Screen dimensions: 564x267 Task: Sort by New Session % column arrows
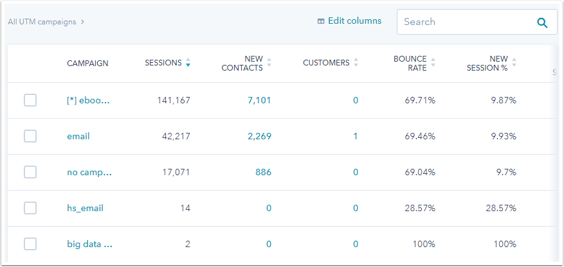pyautogui.click(x=514, y=63)
